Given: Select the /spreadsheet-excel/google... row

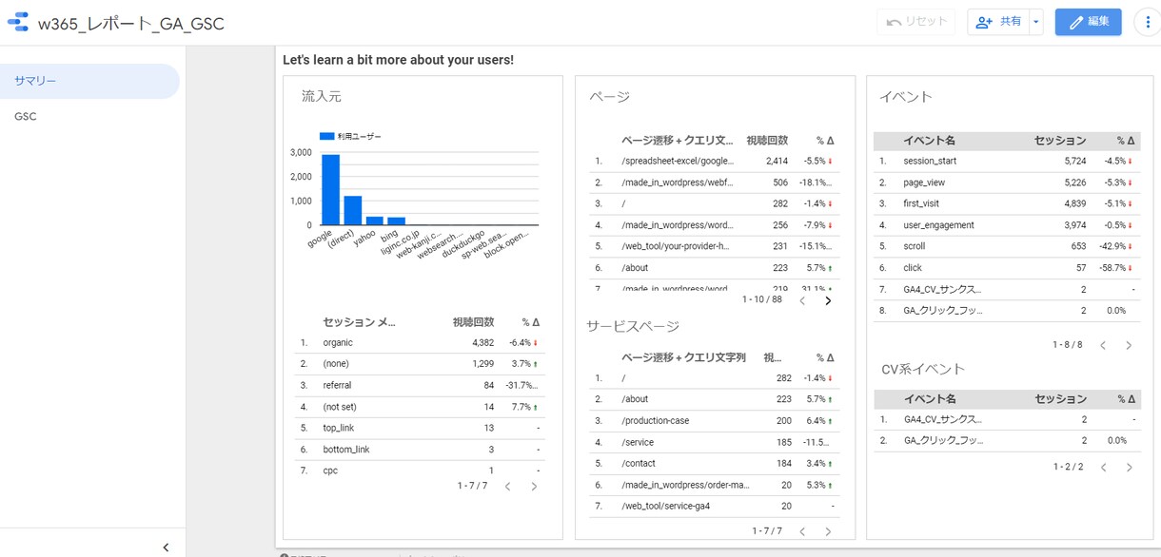Looking at the screenshot, I should click(x=714, y=162).
